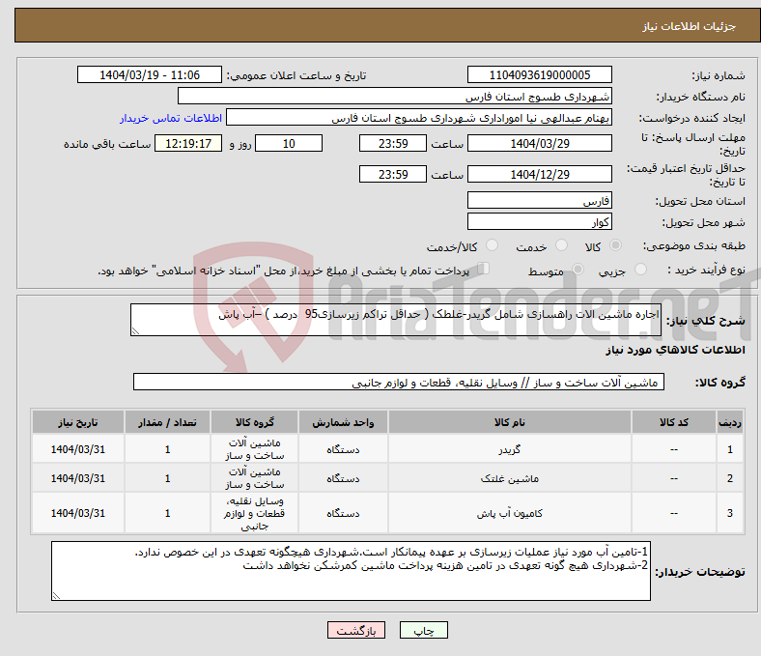
Task: Click the تاریخ نیاز column header
Action: [x=78, y=422]
